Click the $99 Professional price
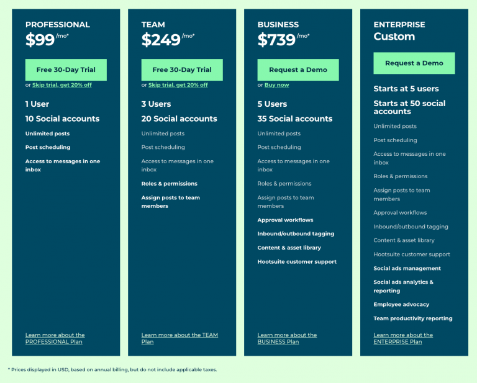The width and height of the screenshot is (477, 383). click(x=40, y=40)
